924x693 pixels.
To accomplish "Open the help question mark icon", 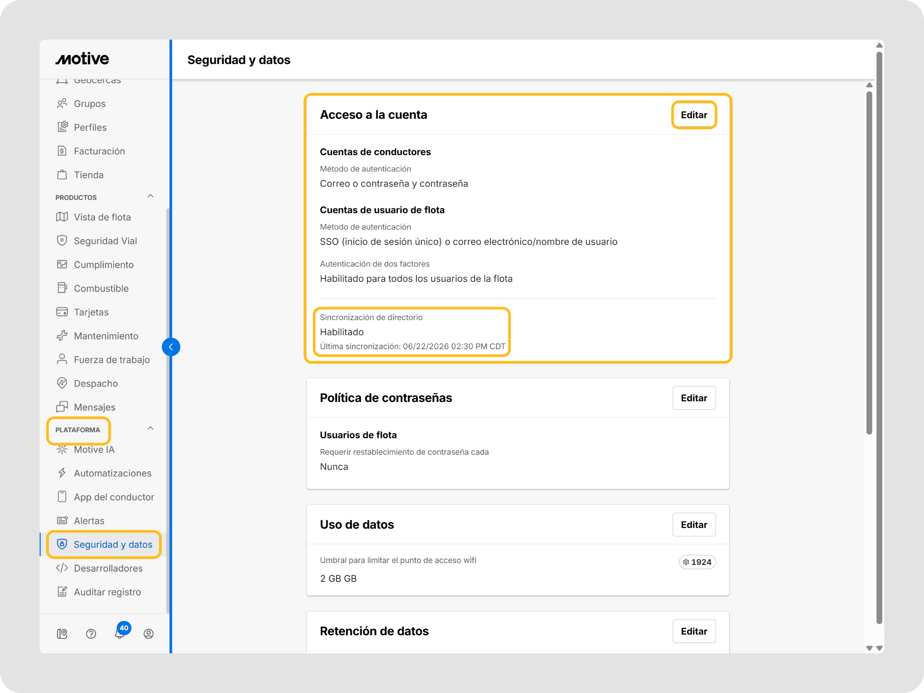I will [91, 634].
